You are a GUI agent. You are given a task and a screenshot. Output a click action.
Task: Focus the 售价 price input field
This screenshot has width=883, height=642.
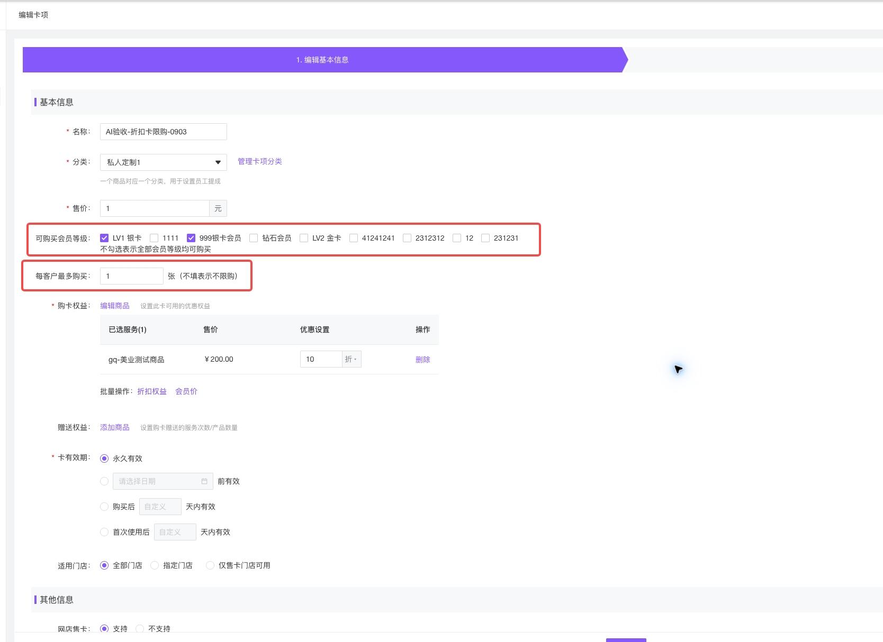155,208
